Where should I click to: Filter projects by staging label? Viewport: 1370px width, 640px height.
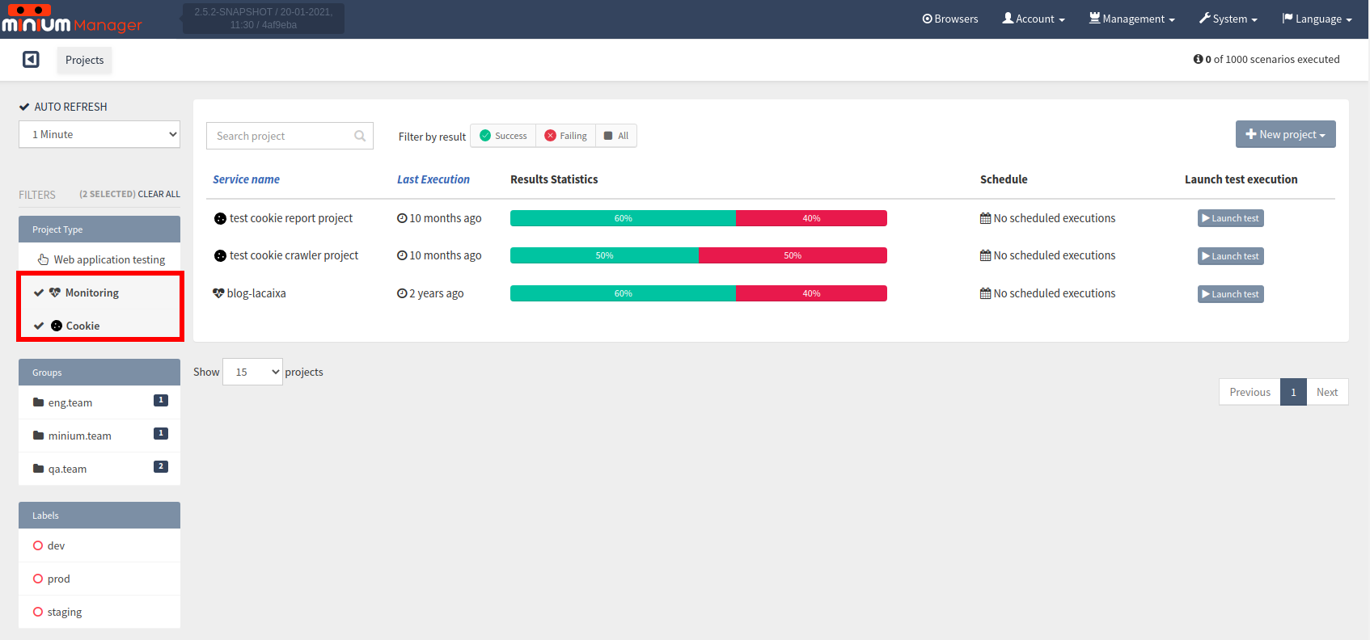click(x=99, y=612)
